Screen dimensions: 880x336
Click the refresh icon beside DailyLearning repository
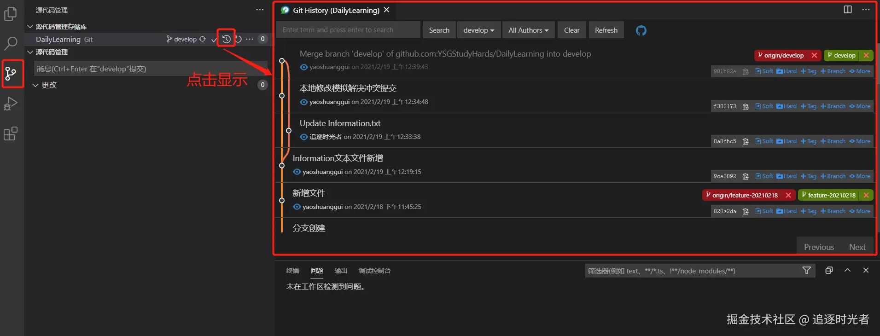coord(238,39)
